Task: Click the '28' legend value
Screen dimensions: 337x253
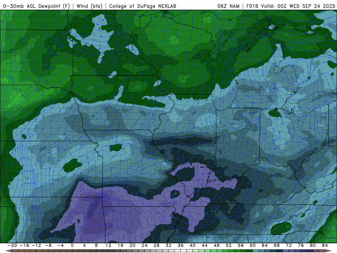Action: [156, 245]
